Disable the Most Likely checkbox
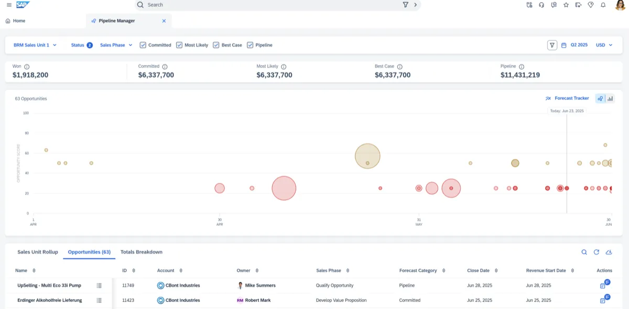 [179, 45]
